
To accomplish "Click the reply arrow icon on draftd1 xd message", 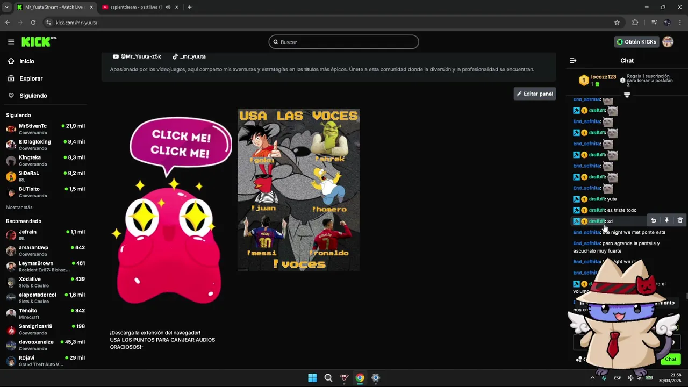I will click(x=653, y=220).
